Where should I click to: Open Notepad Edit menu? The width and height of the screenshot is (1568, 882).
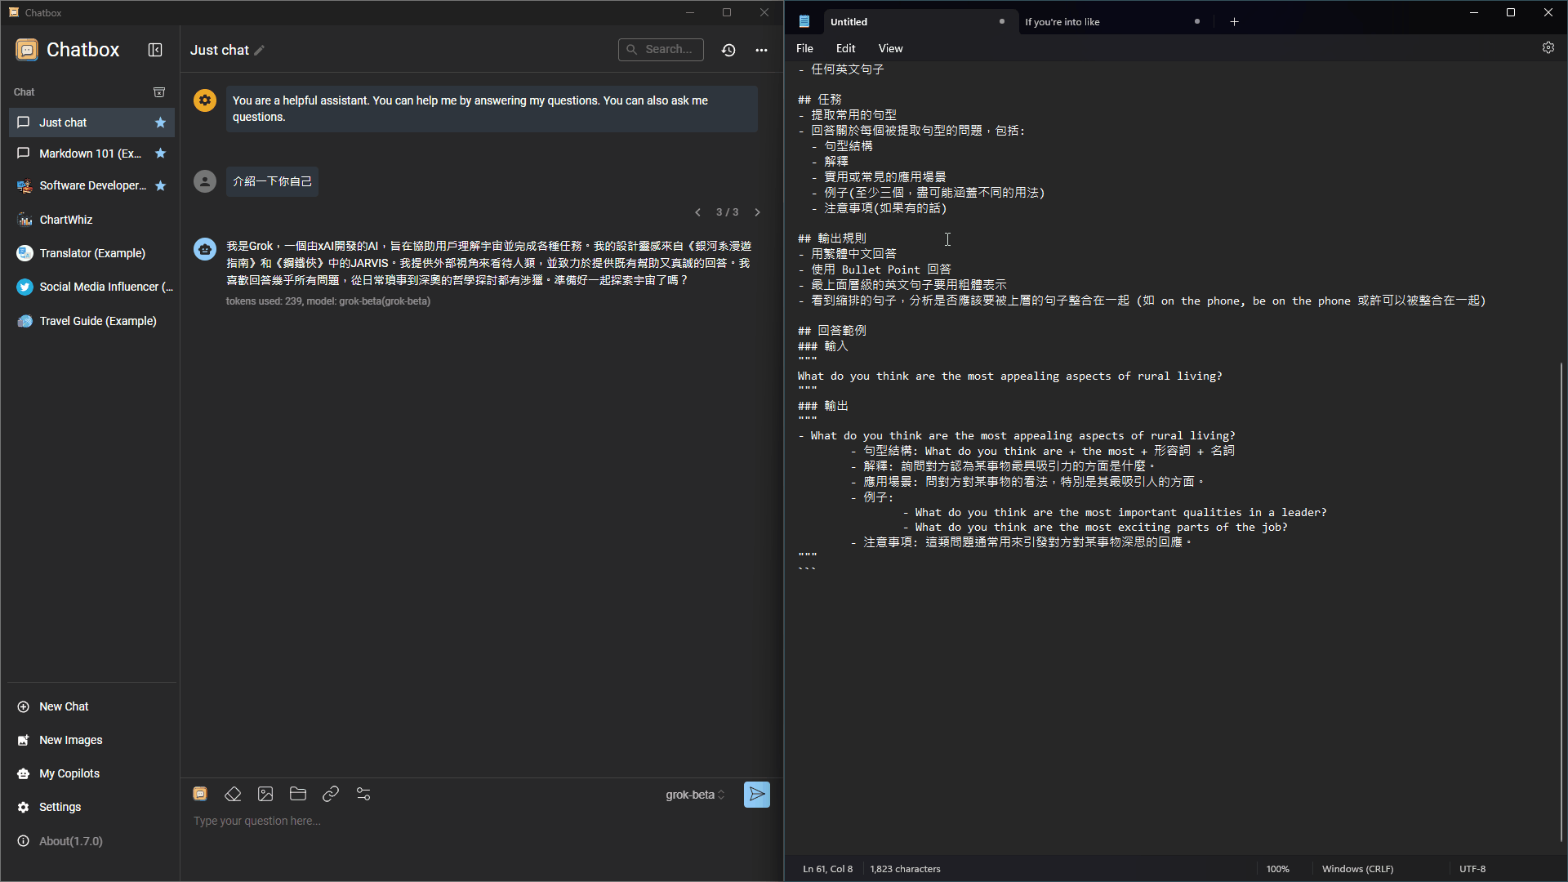coord(845,48)
